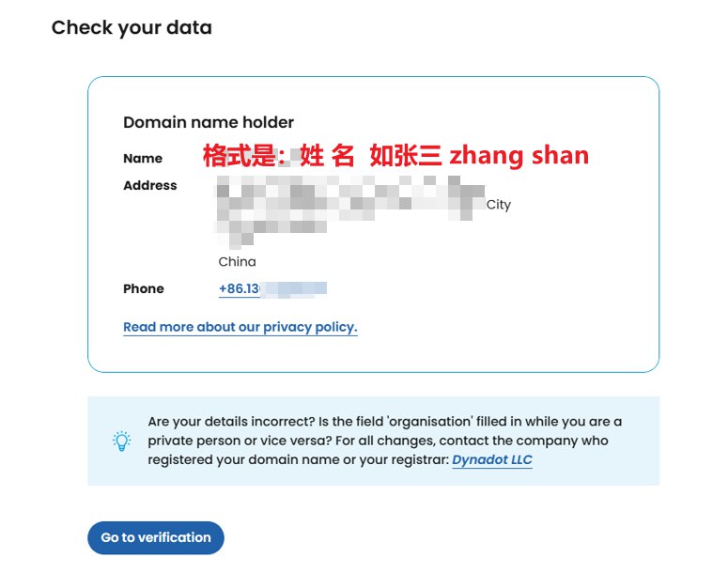Click the red Chinese name-format annotation
Screen dimensions: 713x573
(x=395, y=156)
